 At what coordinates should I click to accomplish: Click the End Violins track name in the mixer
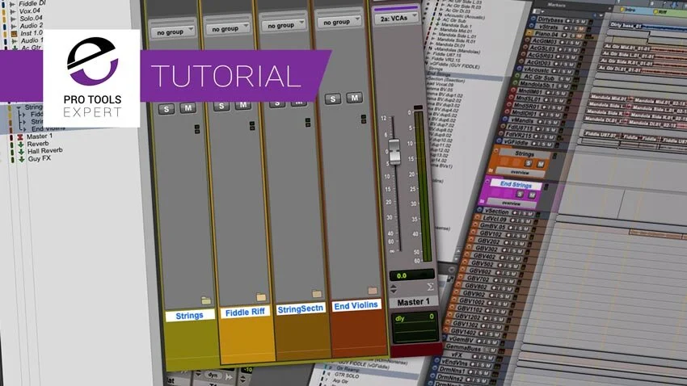tap(356, 305)
